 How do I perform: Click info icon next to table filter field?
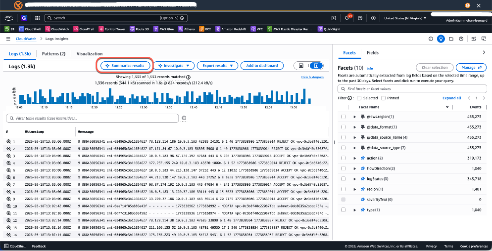coord(184,118)
